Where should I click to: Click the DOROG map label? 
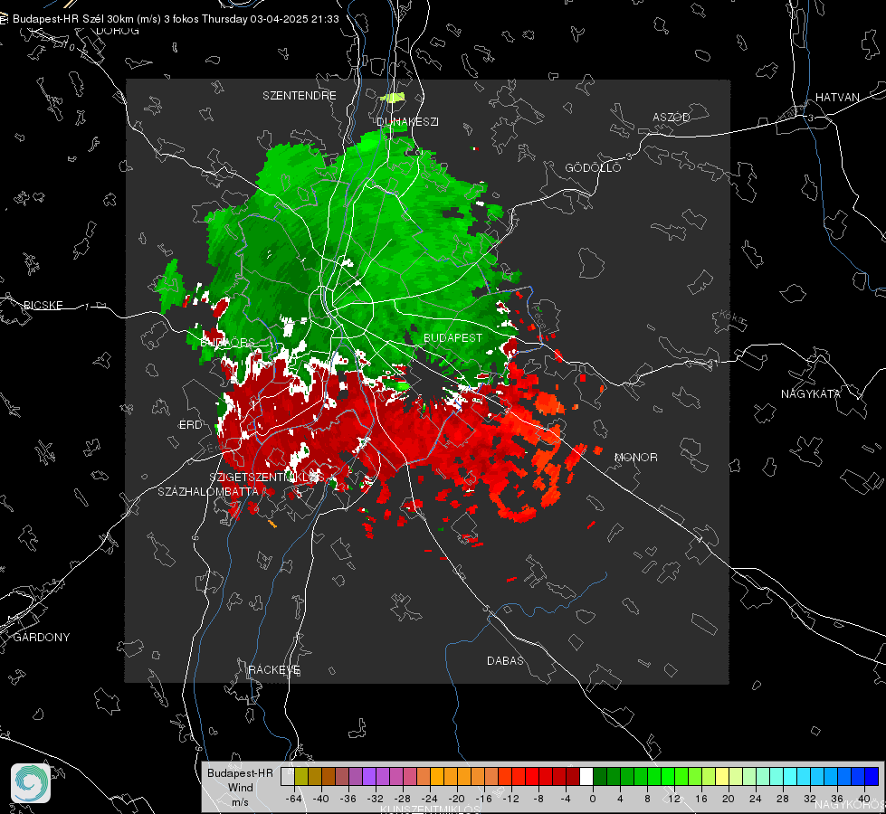tap(118, 31)
